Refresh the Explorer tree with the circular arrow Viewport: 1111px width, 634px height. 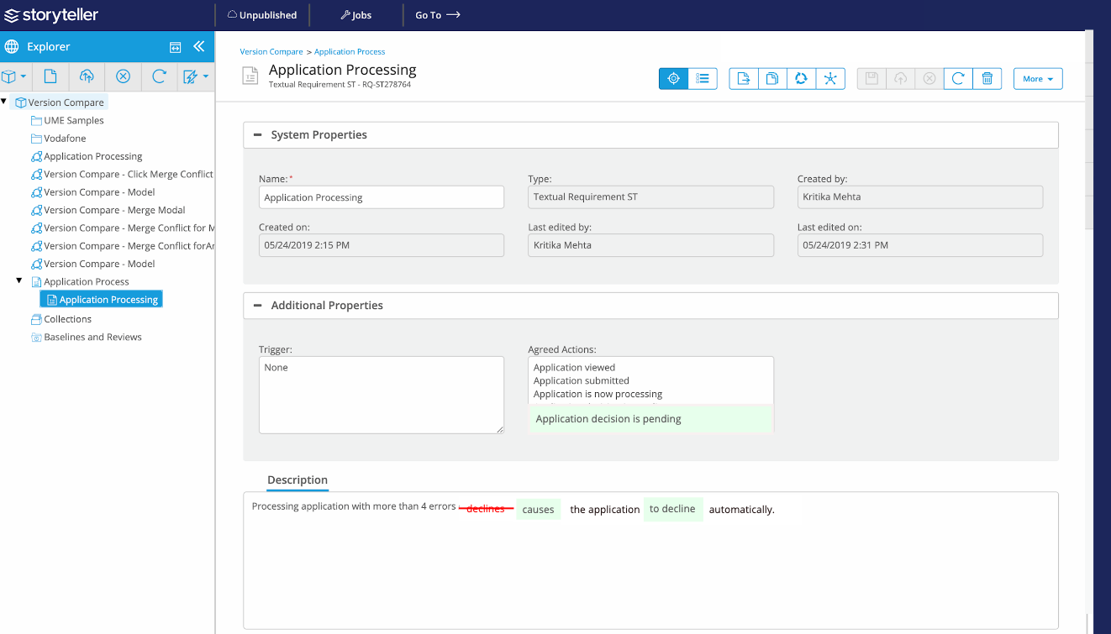tap(159, 76)
